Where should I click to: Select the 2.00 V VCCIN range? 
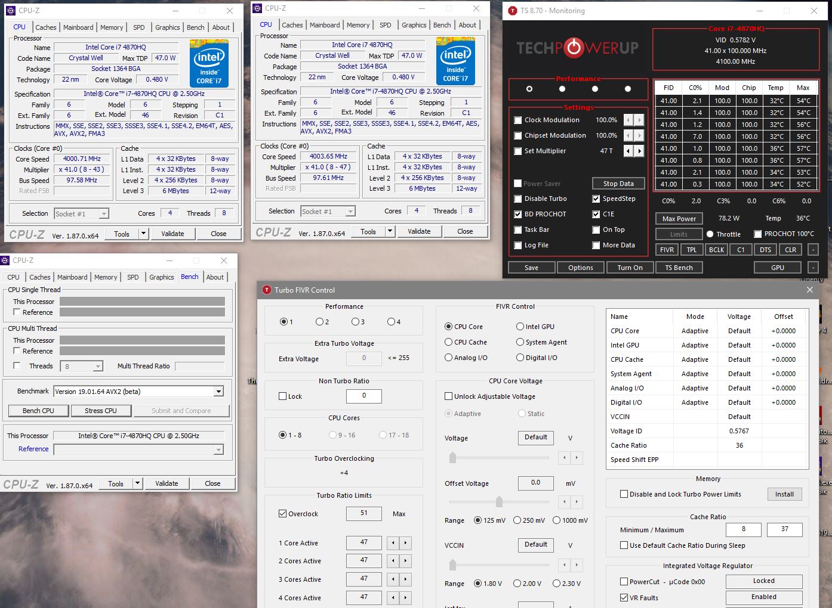coord(517,584)
